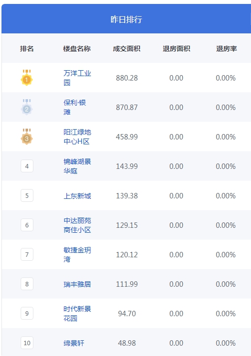The width and height of the screenshot is (251, 356).
Task: Open the 中达丽苑商住小区 property link
Action: (x=77, y=225)
